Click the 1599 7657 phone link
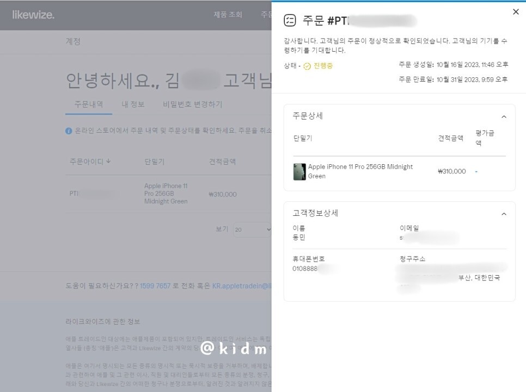This screenshot has height=392, width=526. [x=155, y=286]
